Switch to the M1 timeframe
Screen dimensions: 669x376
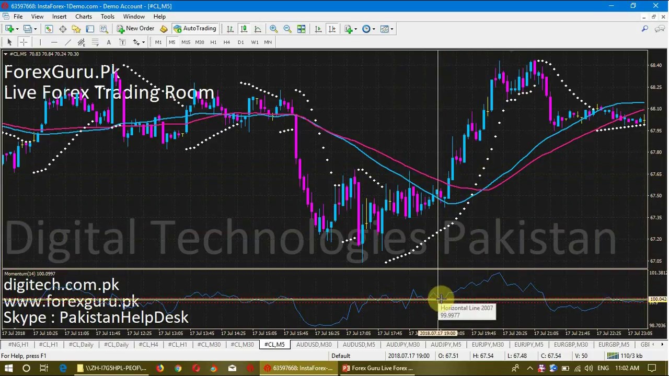tap(158, 42)
